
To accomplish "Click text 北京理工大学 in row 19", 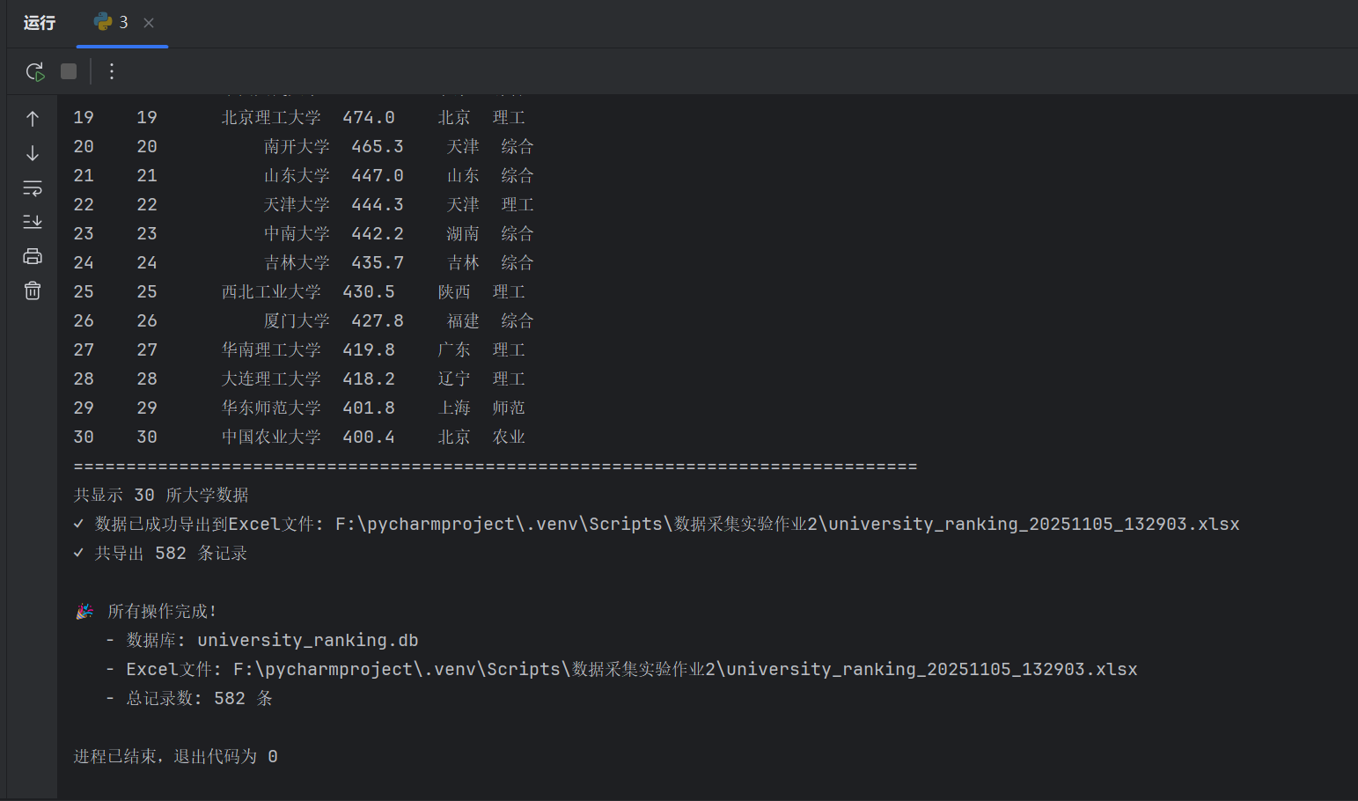I will point(271,117).
